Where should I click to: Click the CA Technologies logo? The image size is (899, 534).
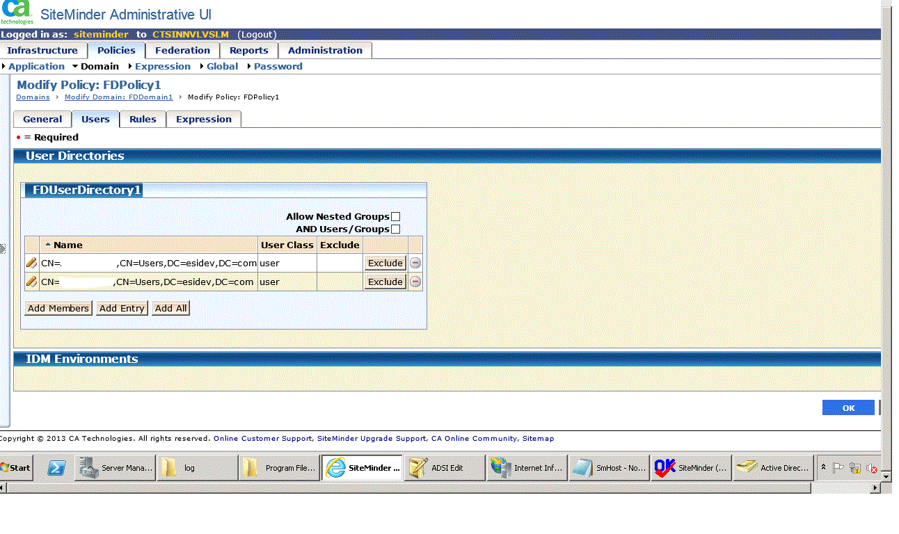[x=17, y=13]
